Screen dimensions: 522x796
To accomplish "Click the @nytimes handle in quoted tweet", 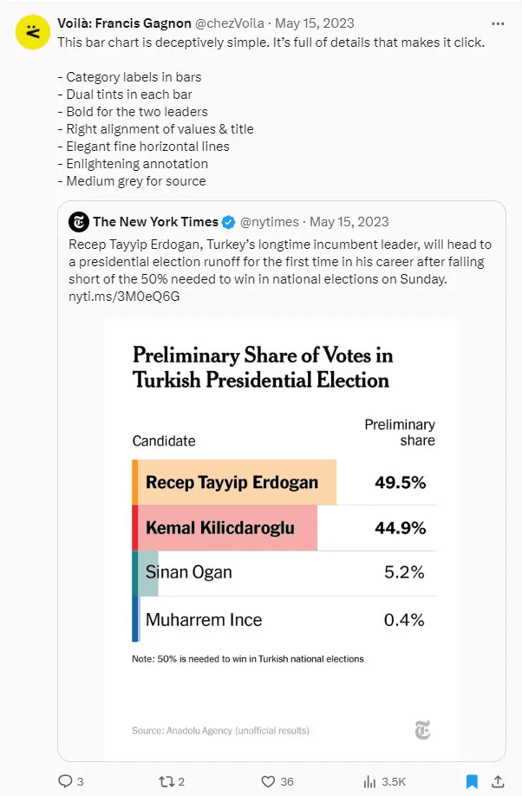I will click(x=269, y=222).
